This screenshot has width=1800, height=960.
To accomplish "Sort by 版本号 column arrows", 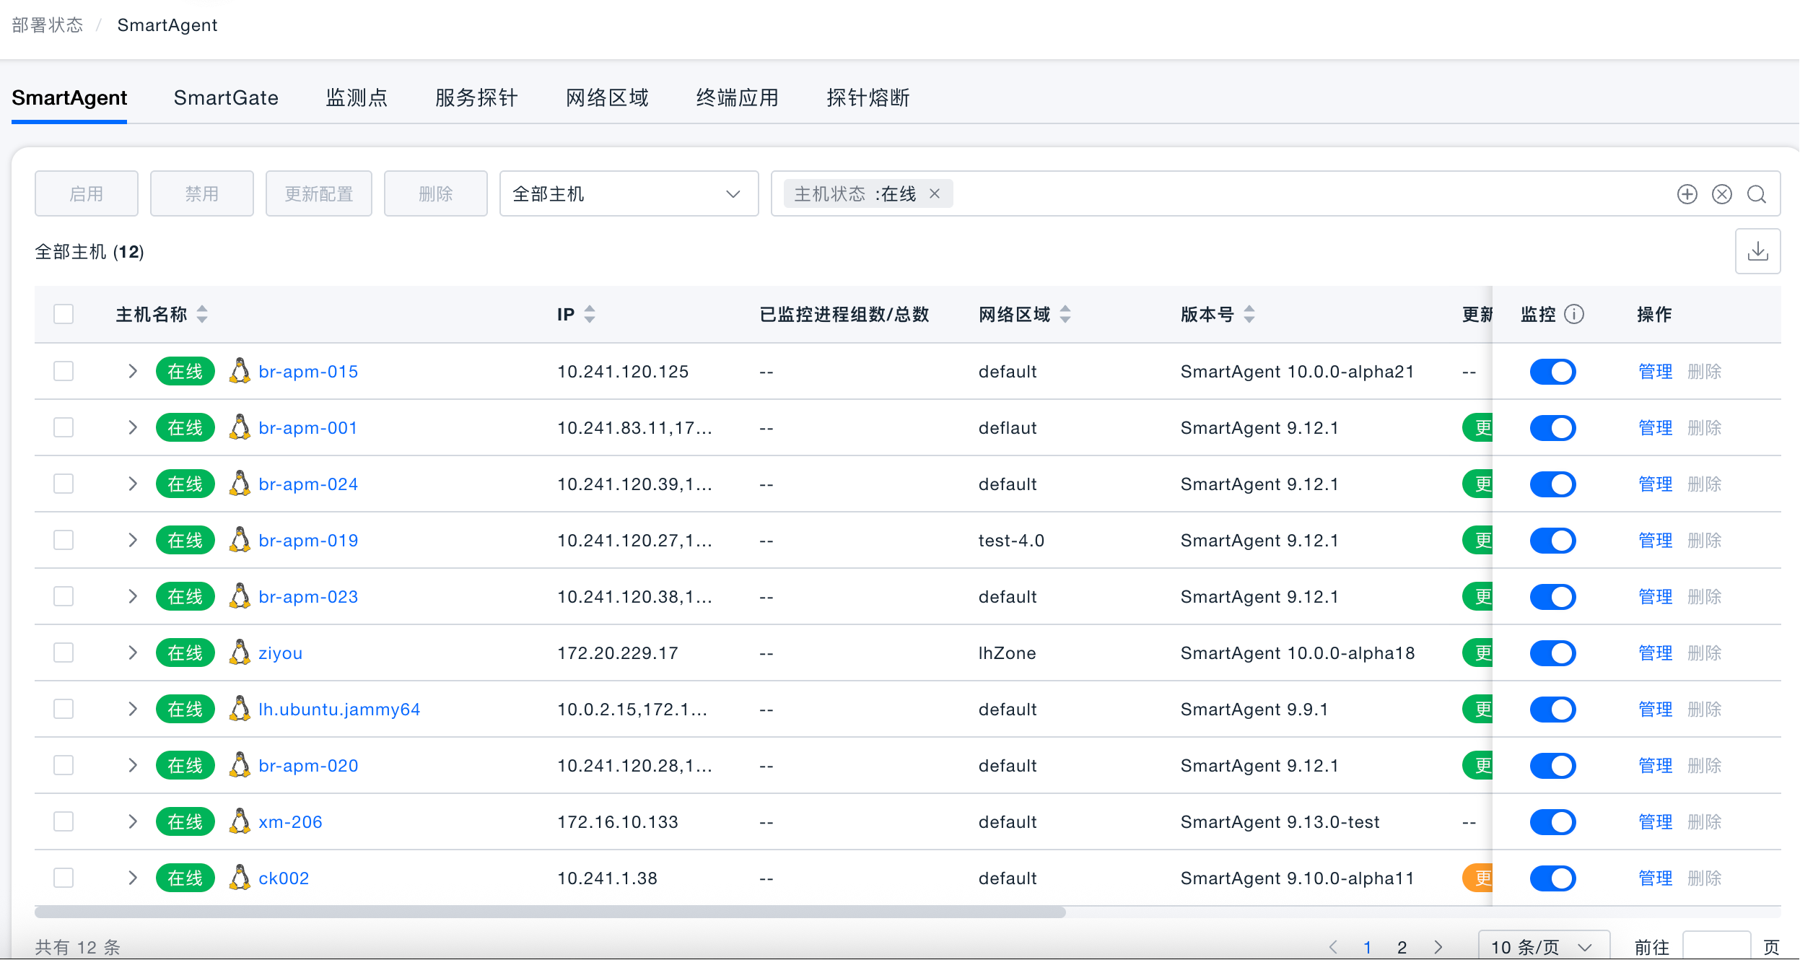I will coord(1249,314).
